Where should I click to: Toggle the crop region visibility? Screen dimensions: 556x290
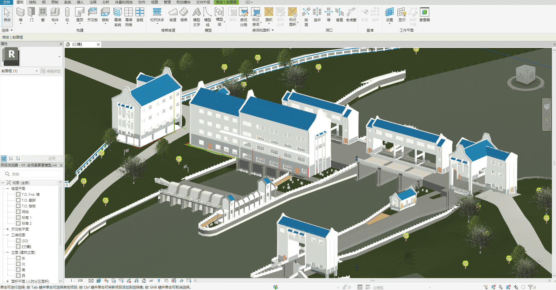coord(137,281)
